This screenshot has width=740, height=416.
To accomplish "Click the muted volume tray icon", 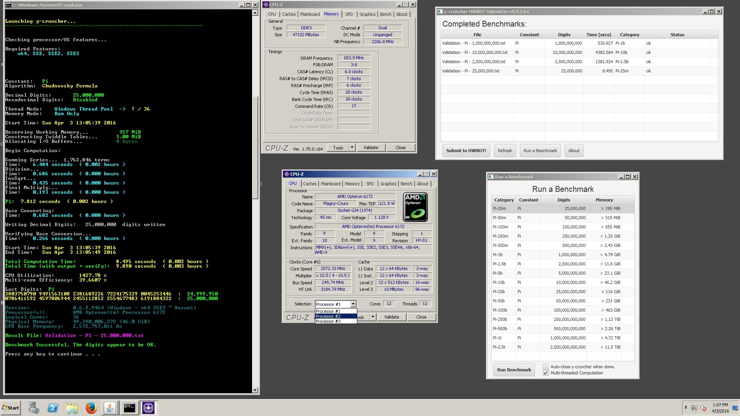I will (x=703, y=408).
